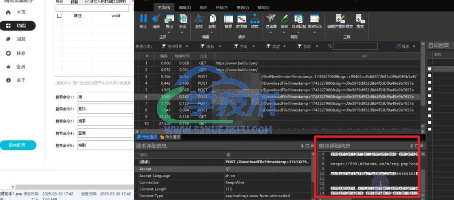
Task: Switch to the 传入请求 tab
Action: click(170, 137)
